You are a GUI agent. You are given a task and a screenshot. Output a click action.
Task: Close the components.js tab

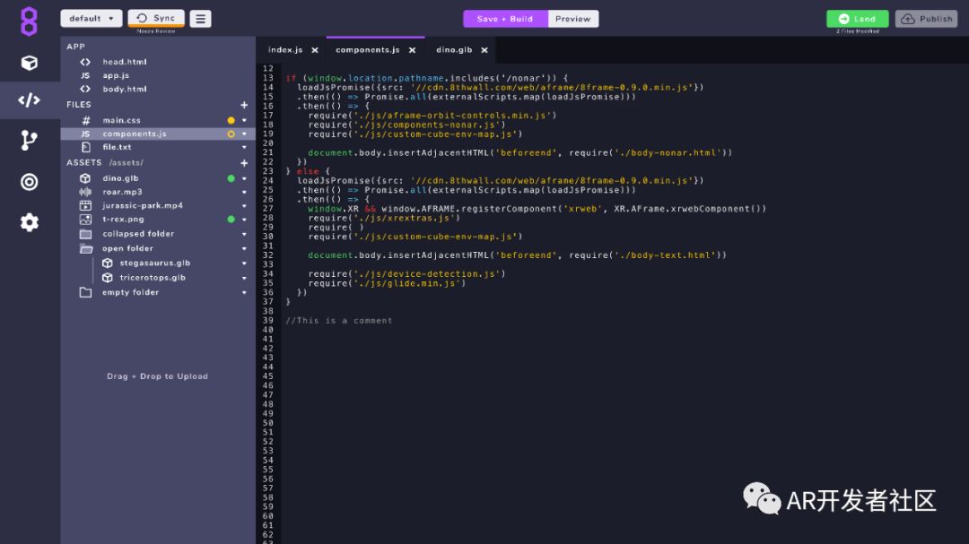click(412, 50)
